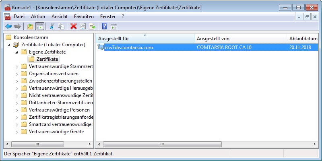Click the list pane scroll right arrow
The width and height of the screenshot is (322, 161).
point(315,144)
